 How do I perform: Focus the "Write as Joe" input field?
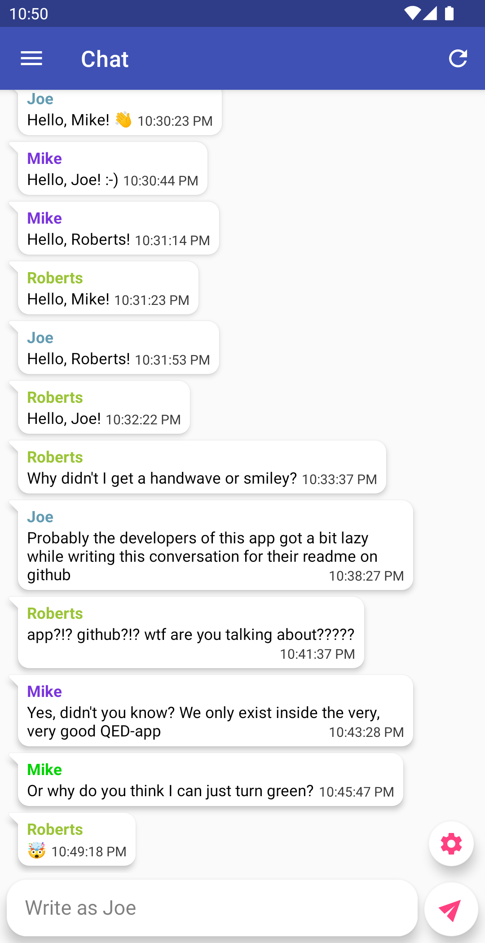click(x=212, y=908)
